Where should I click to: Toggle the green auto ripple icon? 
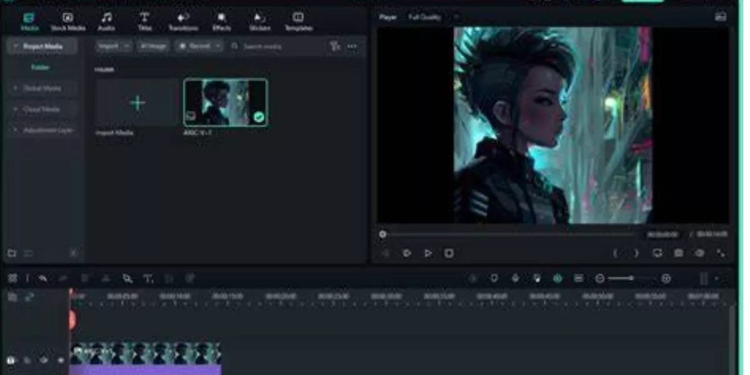pyautogui.click(x=557, y=279)
